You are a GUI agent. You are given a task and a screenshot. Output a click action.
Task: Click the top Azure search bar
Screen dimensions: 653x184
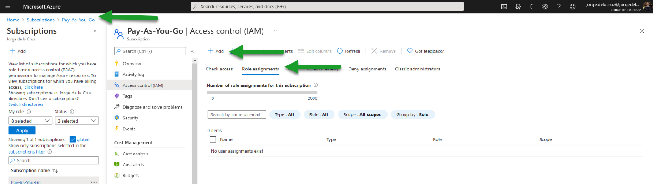pos(327,6)
